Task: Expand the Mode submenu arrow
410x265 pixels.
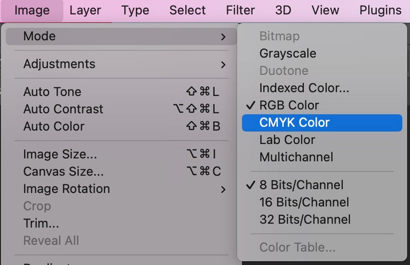Action: 223,37
